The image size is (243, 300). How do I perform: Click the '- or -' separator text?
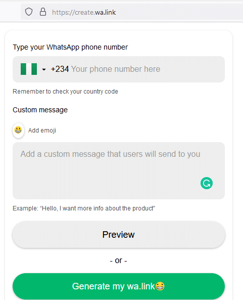(x=118, y=261)
